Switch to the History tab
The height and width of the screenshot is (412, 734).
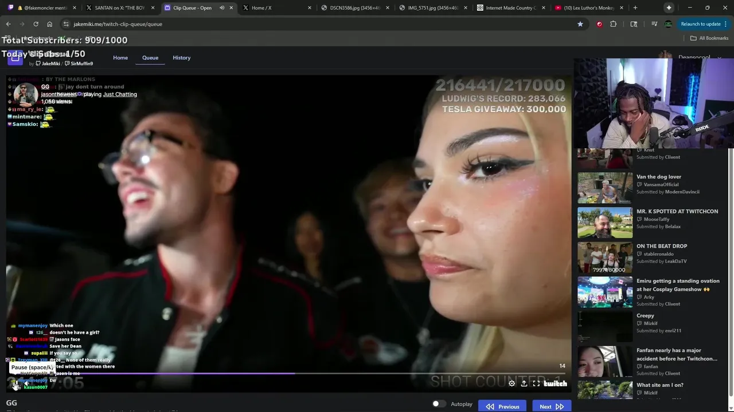pos(182,58)
